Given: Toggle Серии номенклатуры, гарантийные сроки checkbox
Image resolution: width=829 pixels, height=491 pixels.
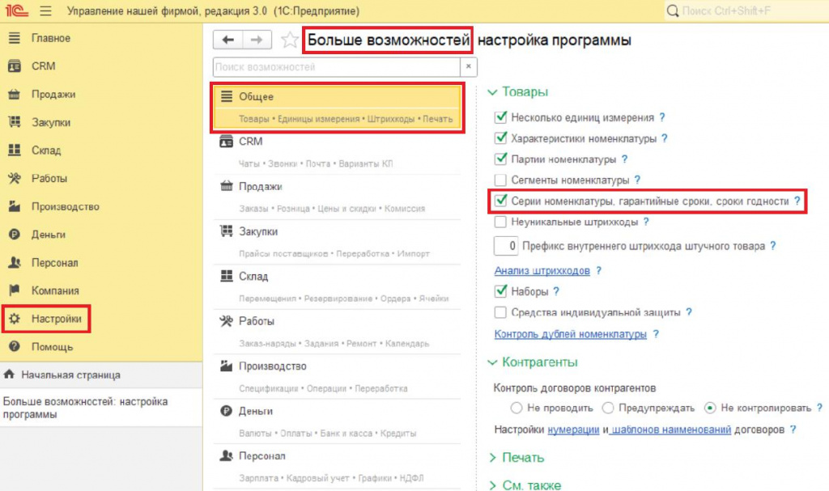Looking at the screenshot, I should (x=500, y=201).
